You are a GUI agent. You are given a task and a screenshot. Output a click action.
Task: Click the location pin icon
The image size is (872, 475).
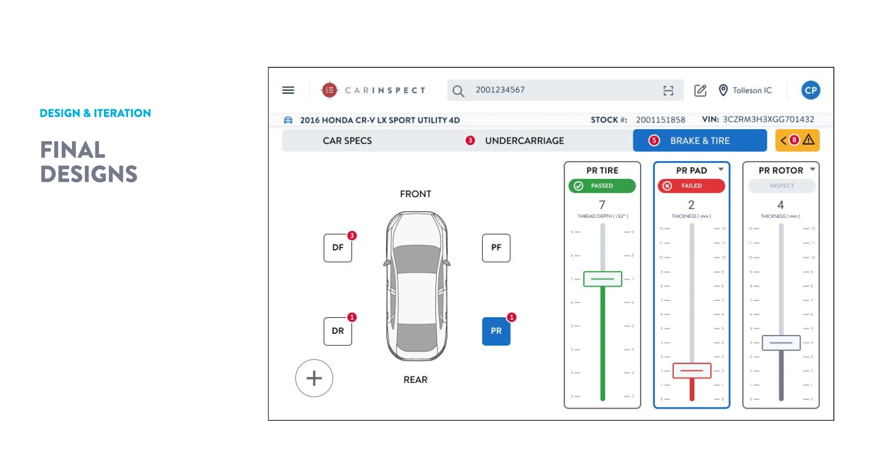[x=723, y=90]
